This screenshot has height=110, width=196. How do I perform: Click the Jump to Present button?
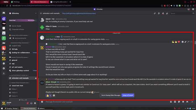128,95
